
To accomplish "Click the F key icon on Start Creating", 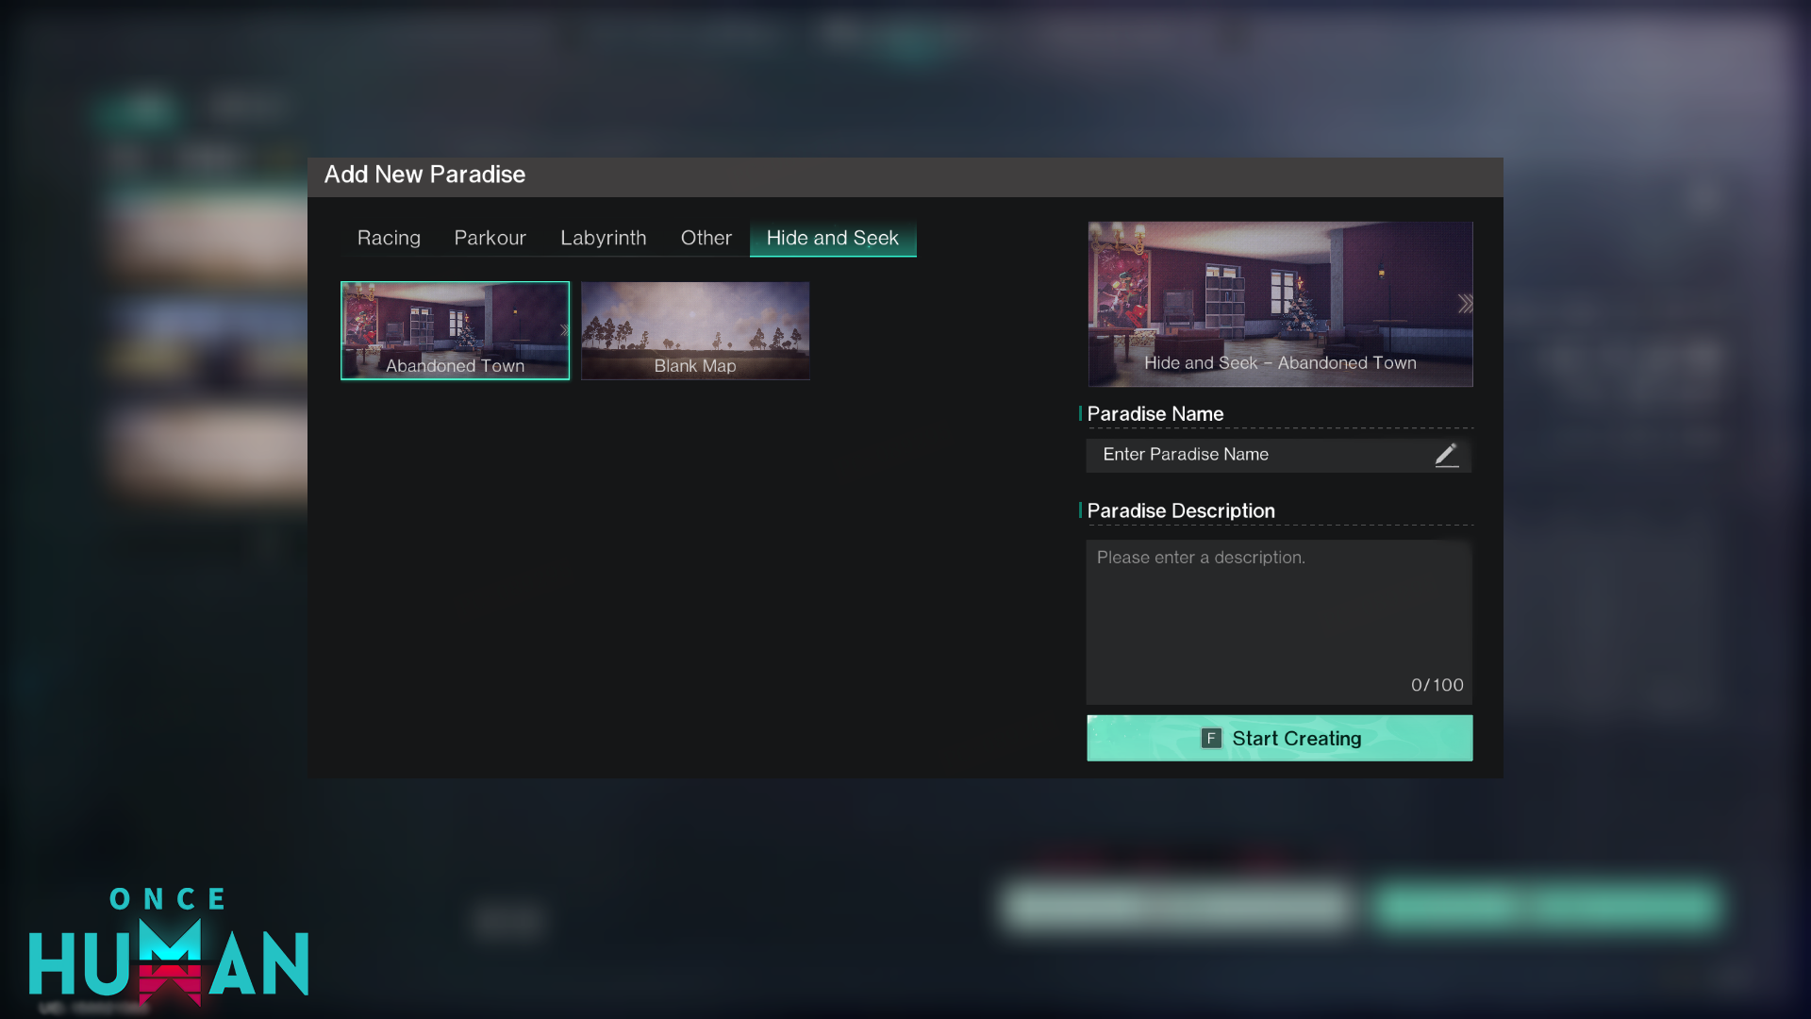I will (x=1210, y=738).
